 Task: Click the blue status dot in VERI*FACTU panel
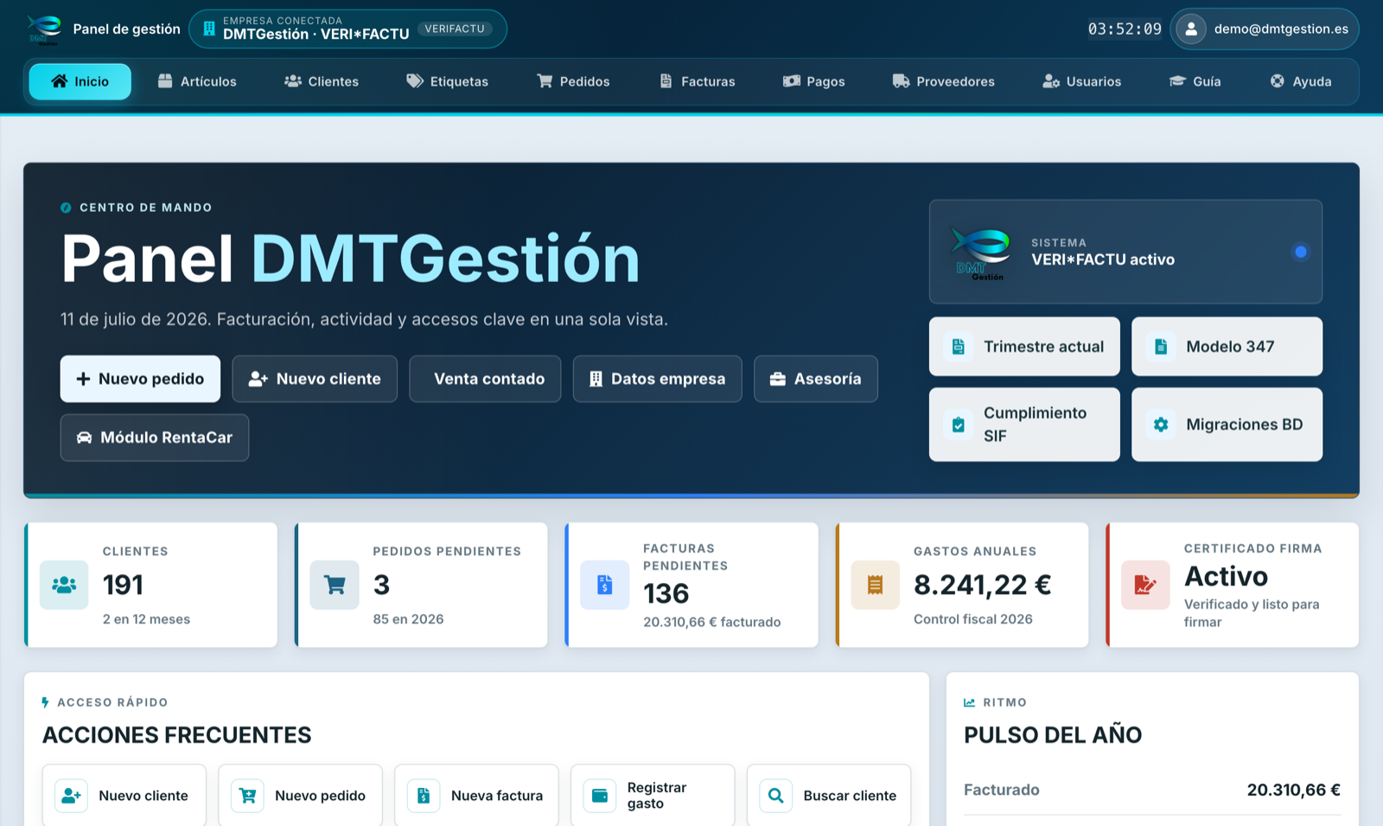1300,252
